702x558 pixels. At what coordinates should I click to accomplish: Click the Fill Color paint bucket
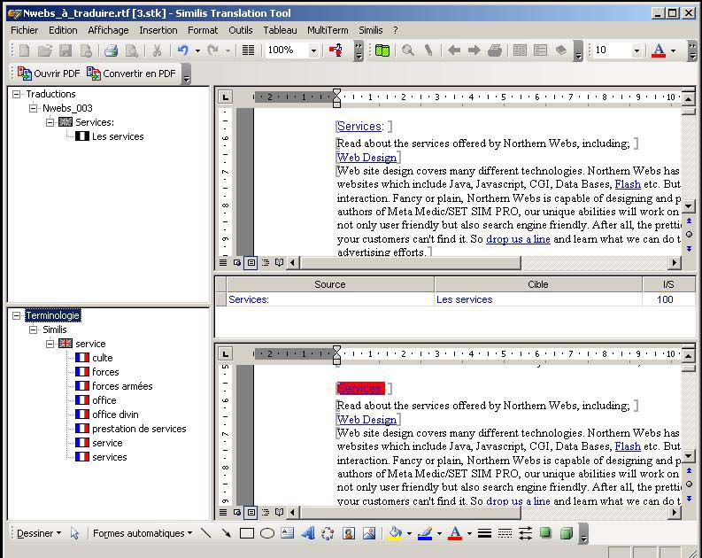[395, 533]
